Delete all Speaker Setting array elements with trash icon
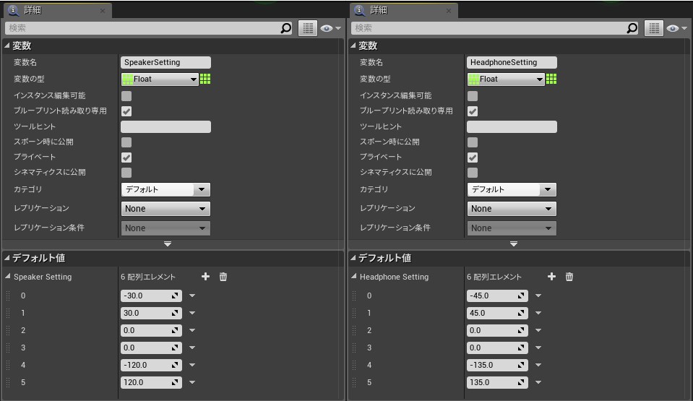The image size is (693, 401). pos(223,277)
